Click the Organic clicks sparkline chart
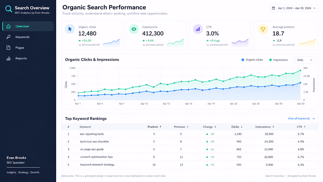323x182 pixels. 112,43
